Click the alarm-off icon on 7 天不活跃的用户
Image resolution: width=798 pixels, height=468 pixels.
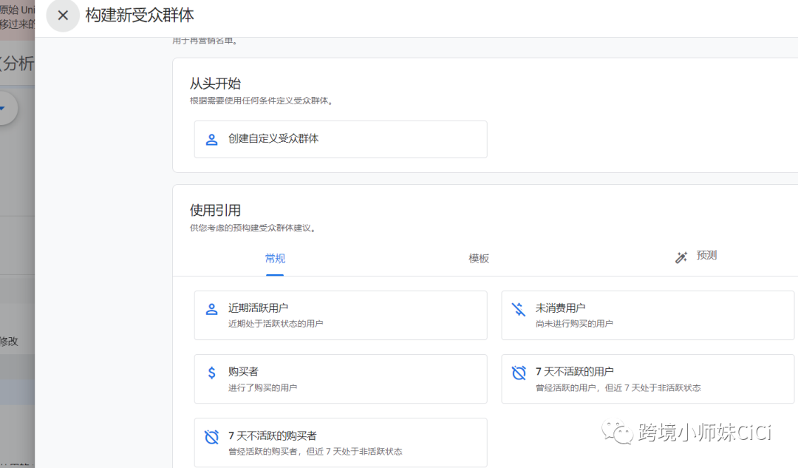tap(517, 373)
